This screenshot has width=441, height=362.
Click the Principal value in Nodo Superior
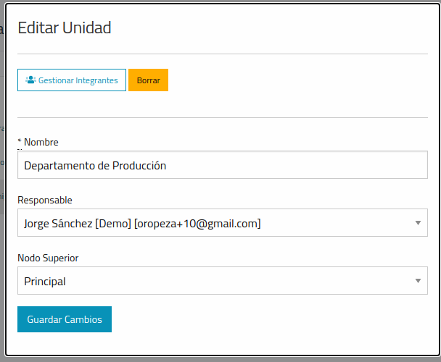point(45,281)
